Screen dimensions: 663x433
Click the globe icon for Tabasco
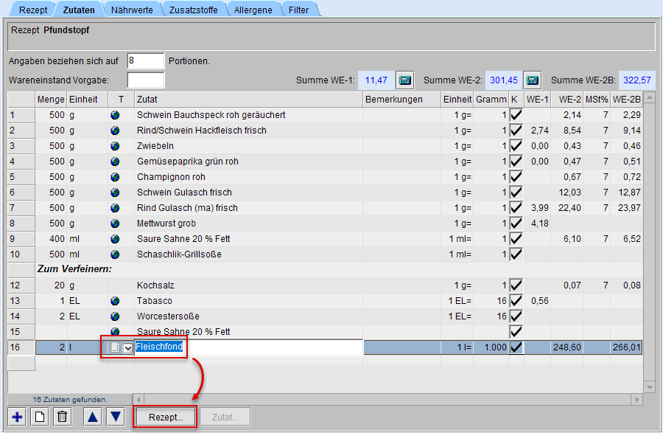(115, 301)
